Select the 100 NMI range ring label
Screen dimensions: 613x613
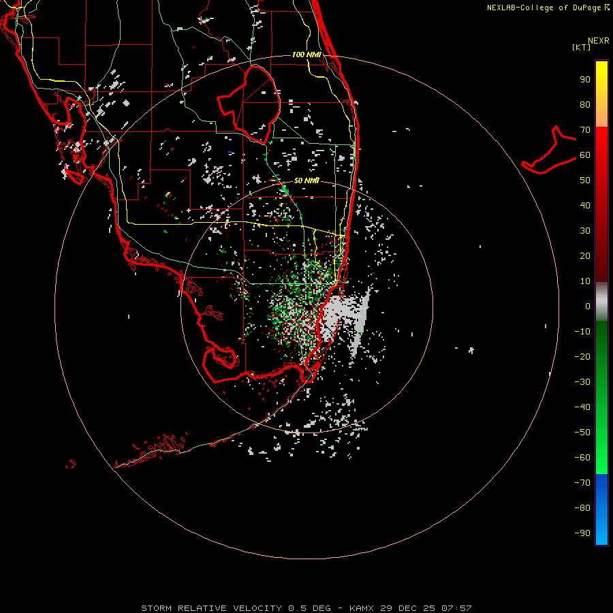pos(306,54)
